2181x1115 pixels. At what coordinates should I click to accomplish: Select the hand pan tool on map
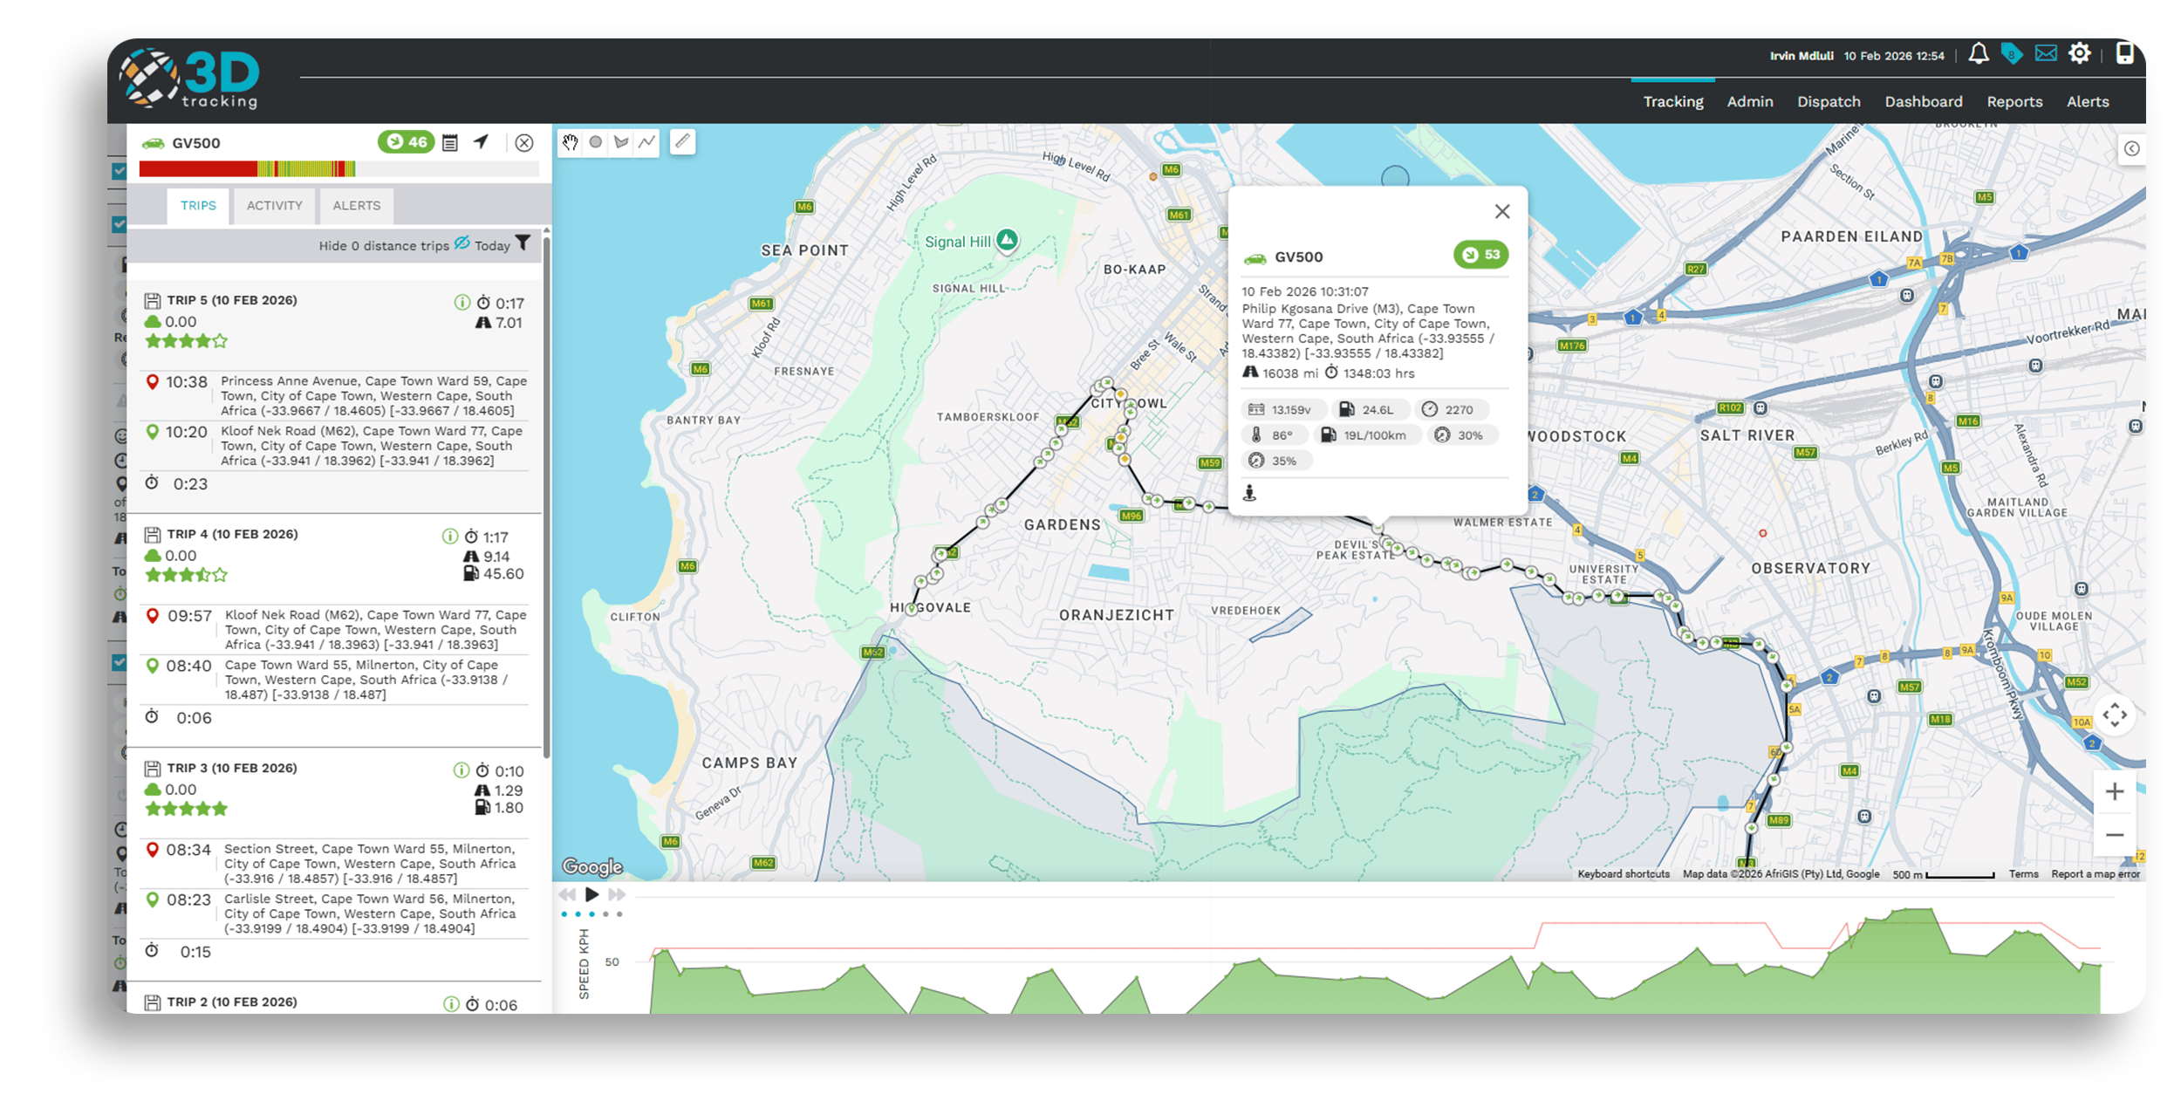click(570, 142)
